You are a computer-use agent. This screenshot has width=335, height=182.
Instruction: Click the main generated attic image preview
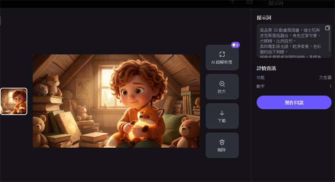tap(117, 101)
